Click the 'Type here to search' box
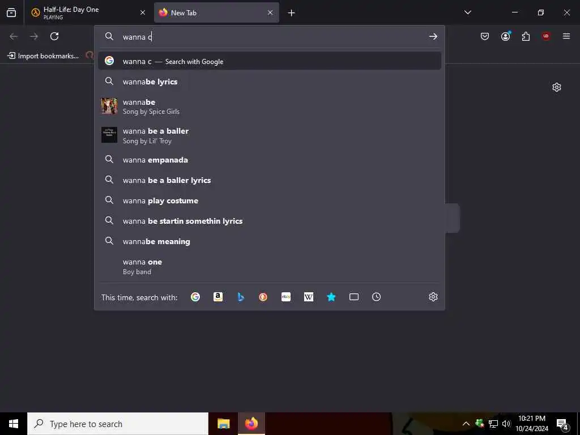This screenshot has width=580, height=435. pos(118,424)
